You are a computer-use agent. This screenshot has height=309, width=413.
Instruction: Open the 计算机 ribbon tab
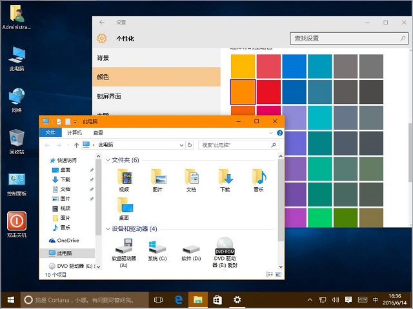pyautogui.click(x=74, y=133)
